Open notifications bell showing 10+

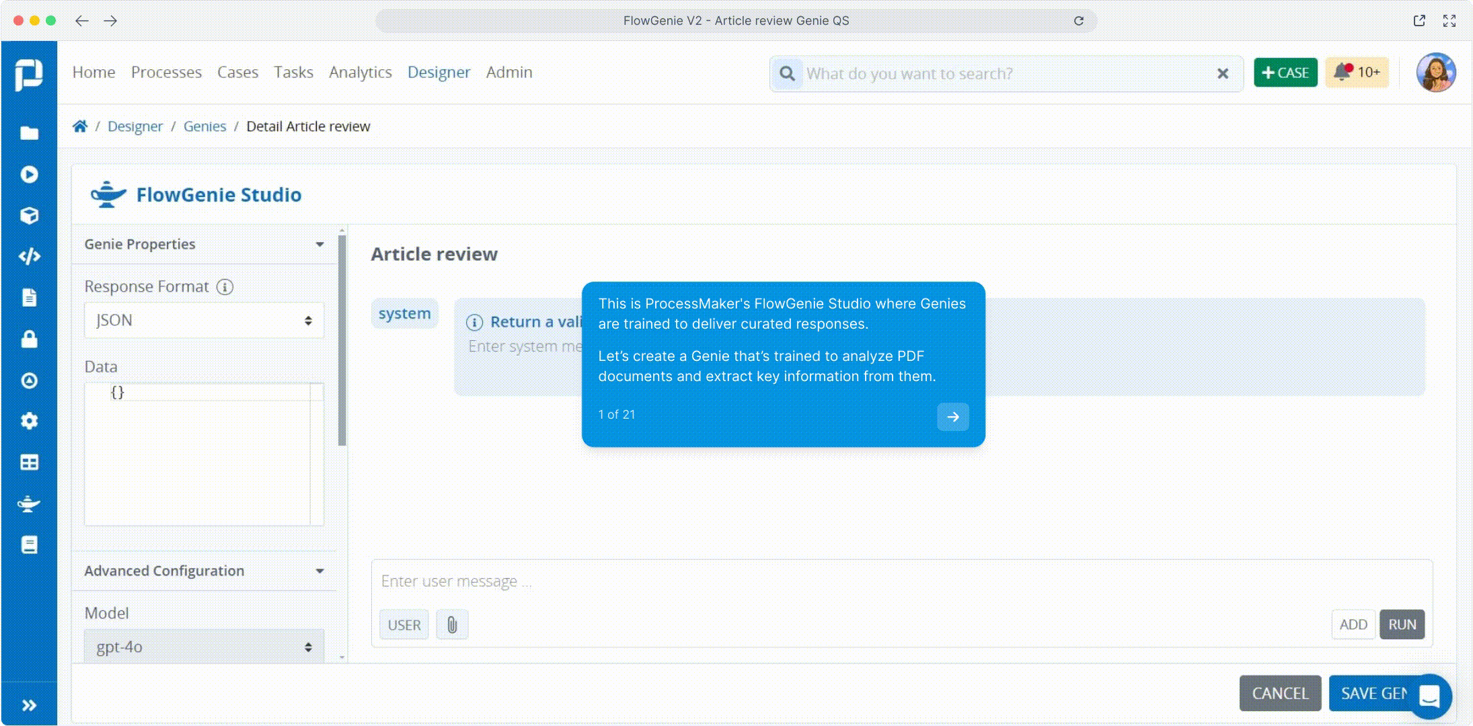tap(1357, 72)
